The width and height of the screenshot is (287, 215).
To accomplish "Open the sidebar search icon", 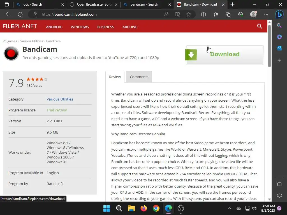I will coord(279,25).
